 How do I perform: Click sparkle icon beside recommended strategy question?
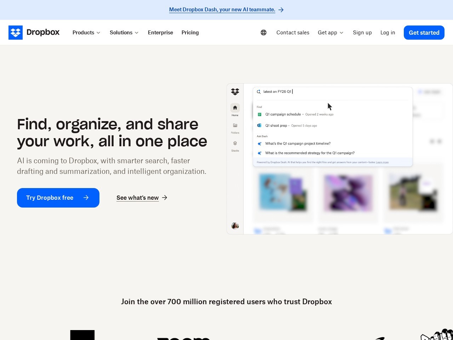259,153
